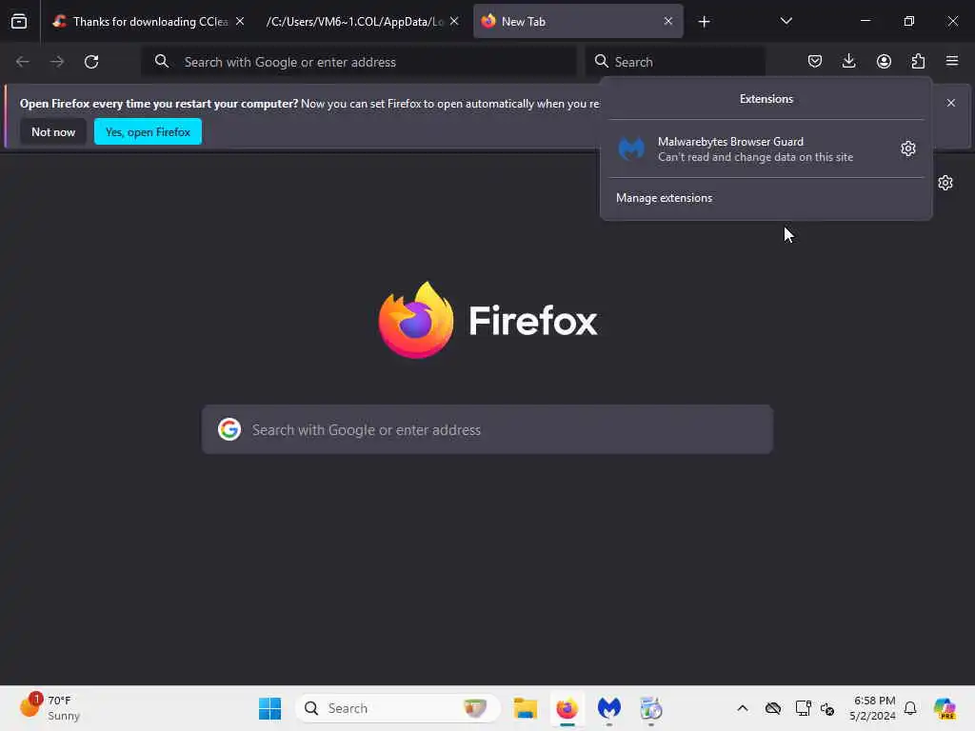Close the CCleaner download tab
The width and height of the screenshot is (975, 731).
[x=240, y=21]
